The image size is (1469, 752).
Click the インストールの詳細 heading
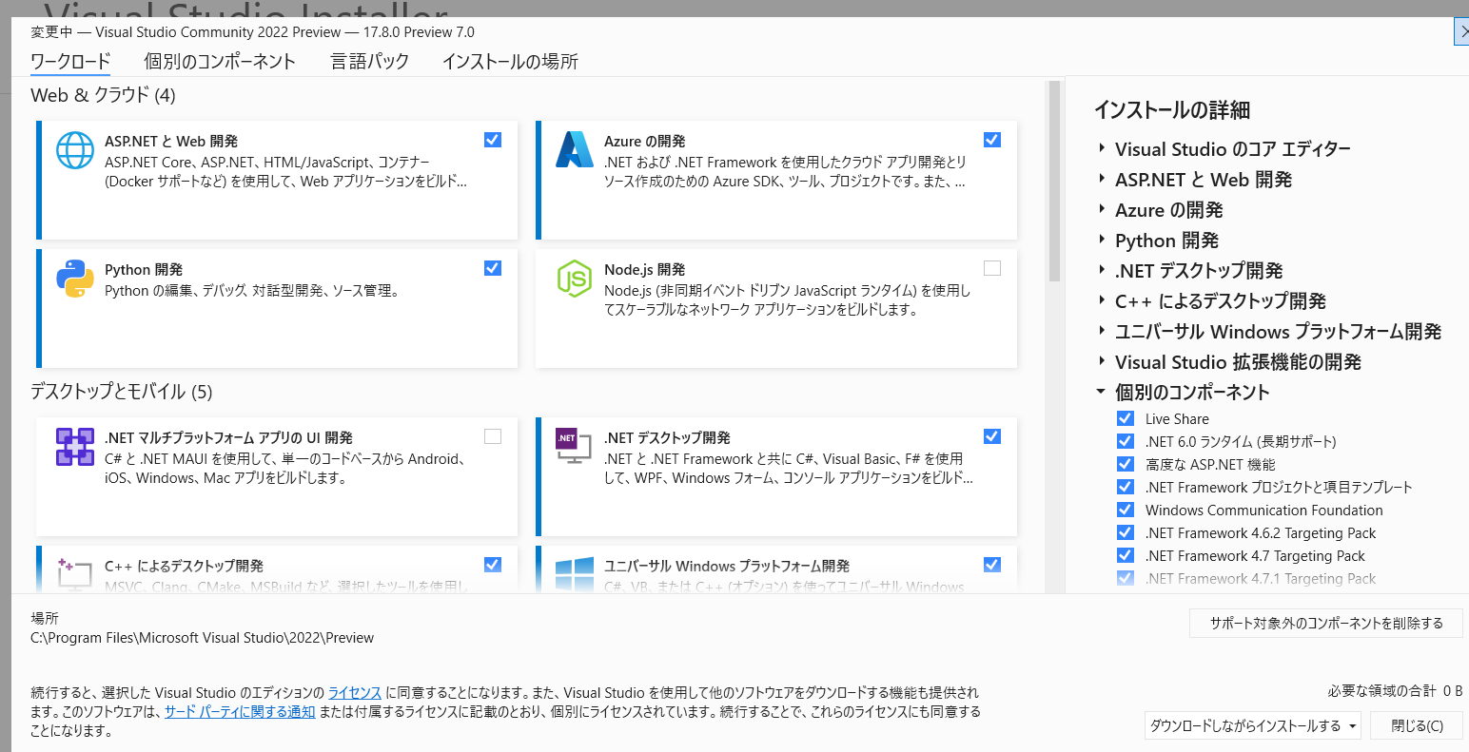click(x=1171, y=110)
